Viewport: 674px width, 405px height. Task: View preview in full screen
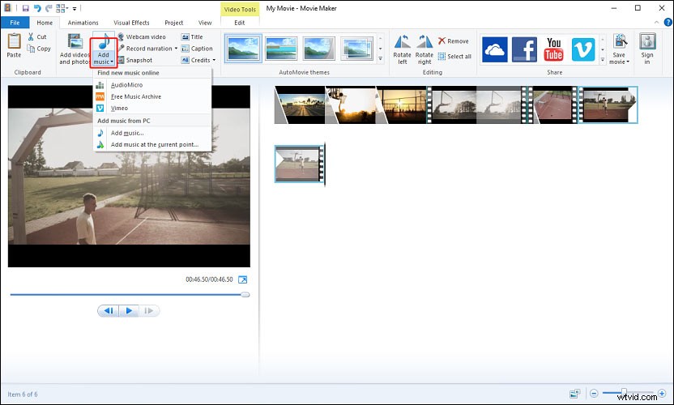pos(242,279)
